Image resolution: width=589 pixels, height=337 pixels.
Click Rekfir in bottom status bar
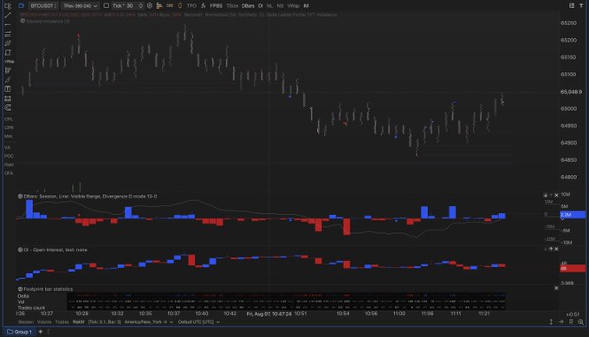coord(79,322)
